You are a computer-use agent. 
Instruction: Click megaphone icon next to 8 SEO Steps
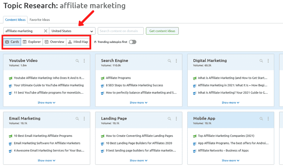click(x=103, y=86)
